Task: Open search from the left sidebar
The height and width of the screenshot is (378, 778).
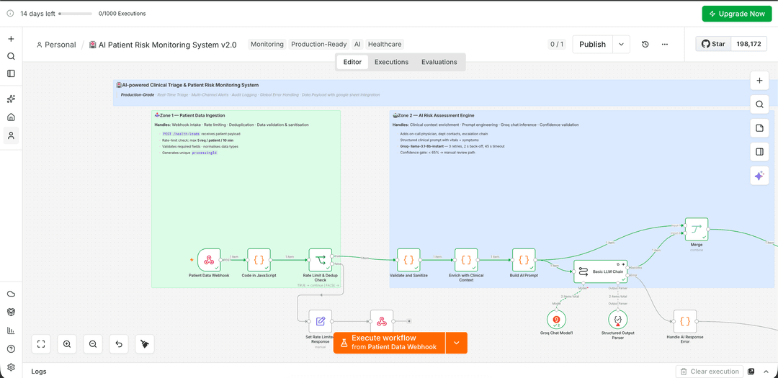Action: (x=11, y=56)
